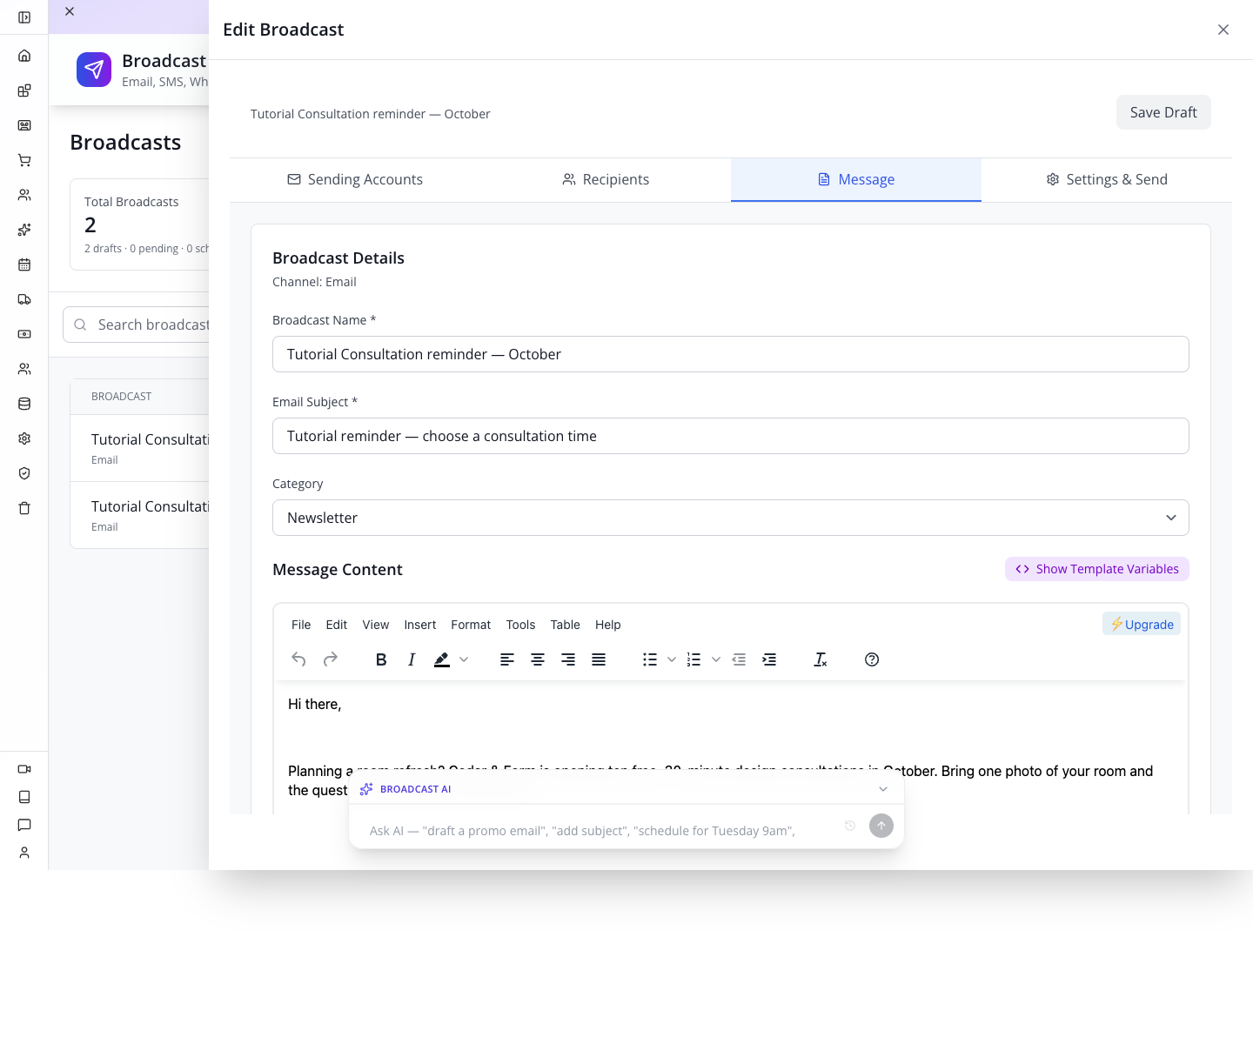The image size is (1253, 1044).
Task: Open the home icon in sidebar
Action: coord(24,56)
